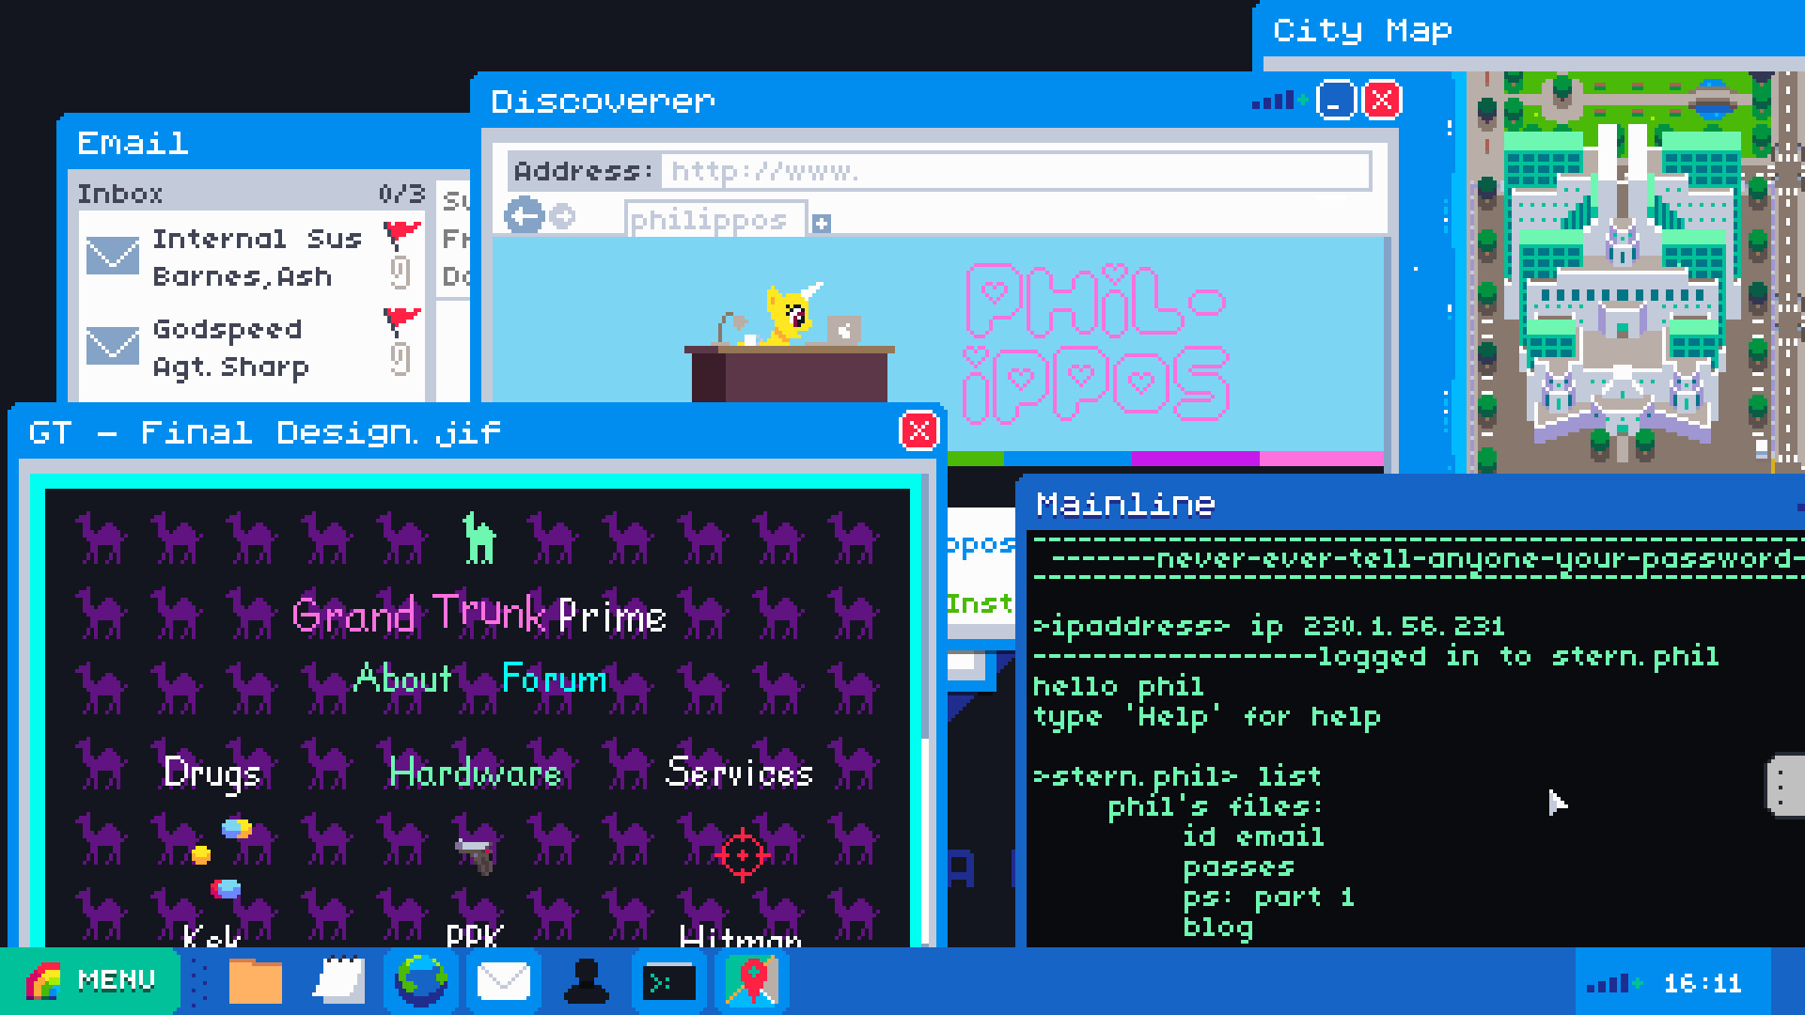Navigate back using the browser back arrow
The image size is (1805, 1015).
tap(525, 218)
